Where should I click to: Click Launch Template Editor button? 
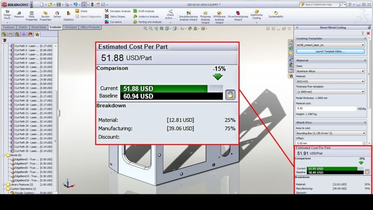[330, 51]
